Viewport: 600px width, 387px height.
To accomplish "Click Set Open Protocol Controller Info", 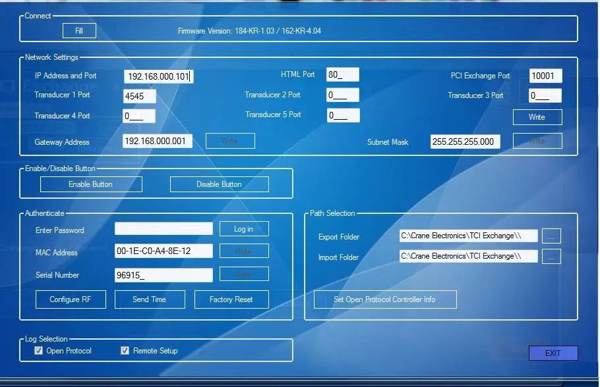I will [x=384, y=299].
